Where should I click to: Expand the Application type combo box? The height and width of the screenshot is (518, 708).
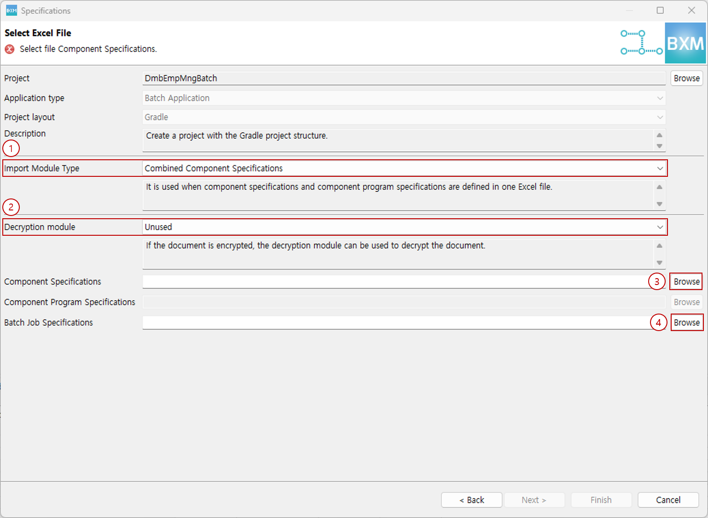660,98
